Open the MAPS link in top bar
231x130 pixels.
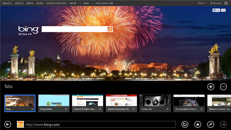point(30,3)
